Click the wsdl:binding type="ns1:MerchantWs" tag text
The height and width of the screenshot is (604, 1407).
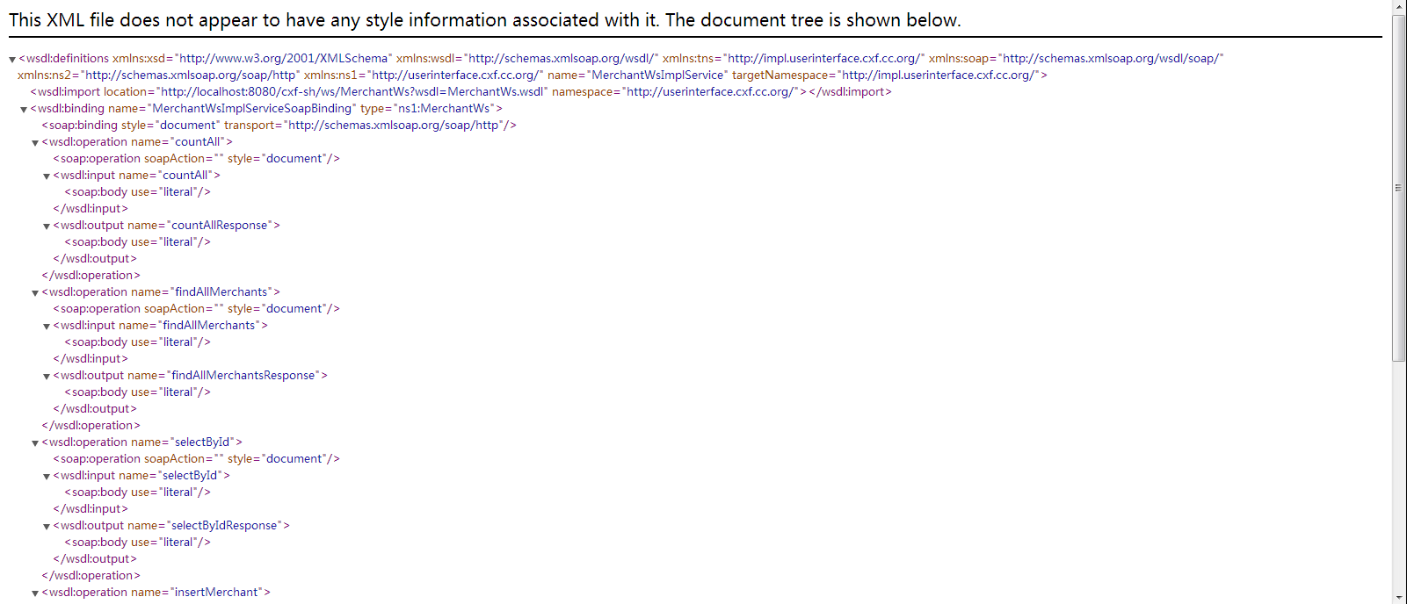266,108
